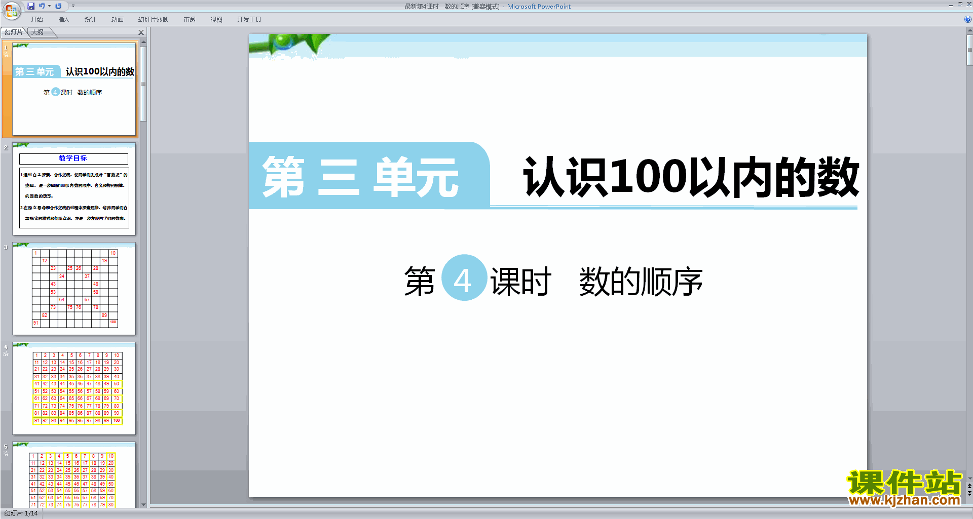
Task: Go to next slide double-arrow button
Action: pyautogui.click(x=969, y=493)
